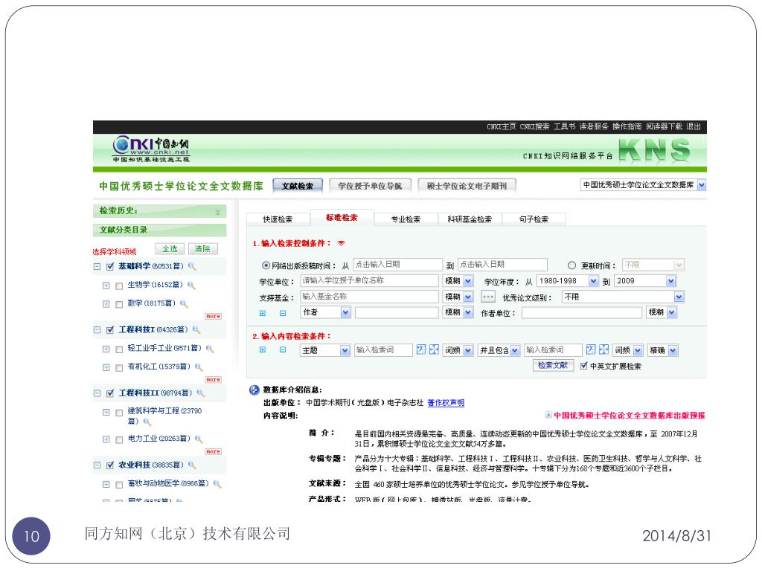Screen dimensions: 762x571
Task: Click first icon after second 输入检索词 field
Action: tap(590, 349)
